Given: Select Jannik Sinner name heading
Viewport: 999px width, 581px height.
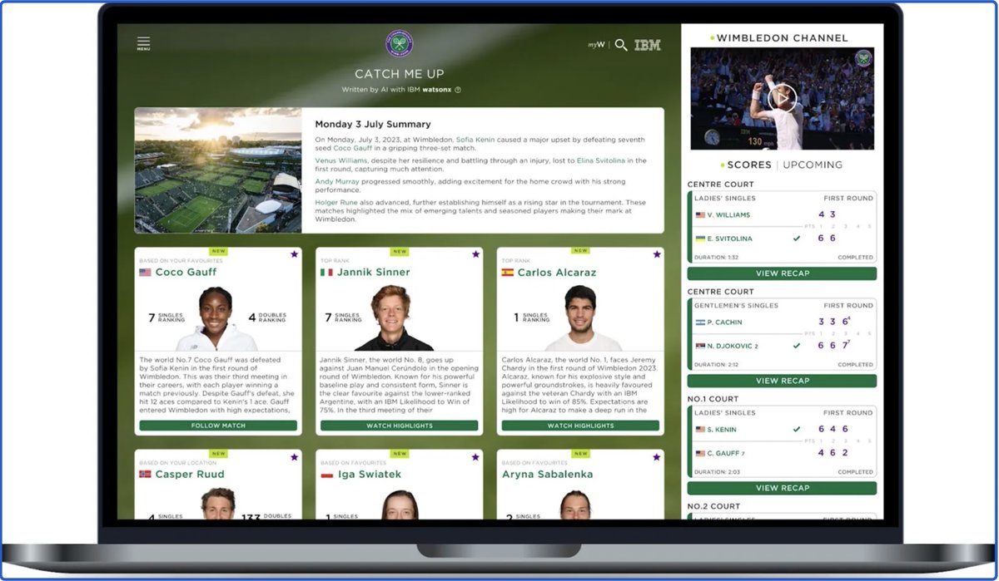Looking at the screenshot, I should coord(374,272).
